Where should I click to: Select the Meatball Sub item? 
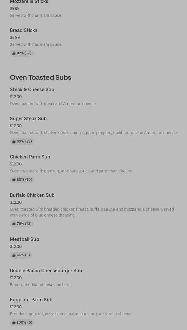click(24, 239)
